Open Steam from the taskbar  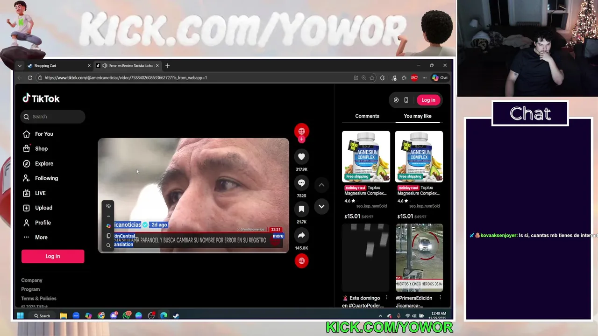pyautogui.click(x=176, y=316)
